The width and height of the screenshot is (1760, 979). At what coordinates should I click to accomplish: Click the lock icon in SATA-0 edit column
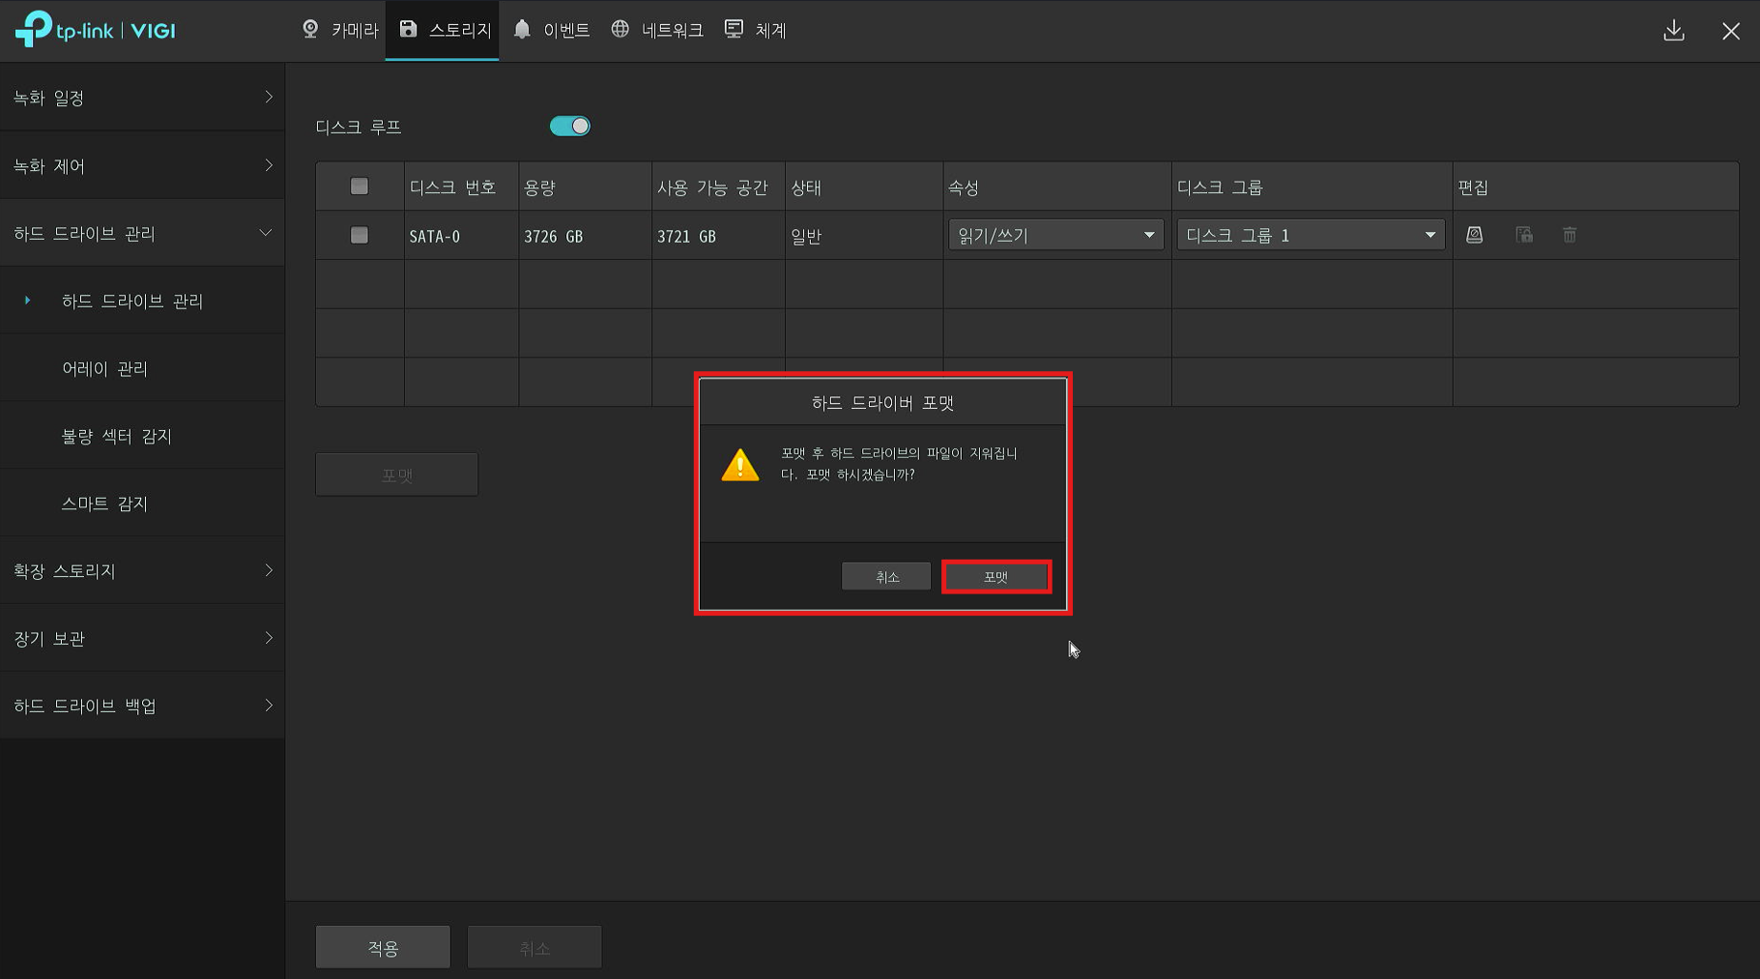click(1524, 235)
